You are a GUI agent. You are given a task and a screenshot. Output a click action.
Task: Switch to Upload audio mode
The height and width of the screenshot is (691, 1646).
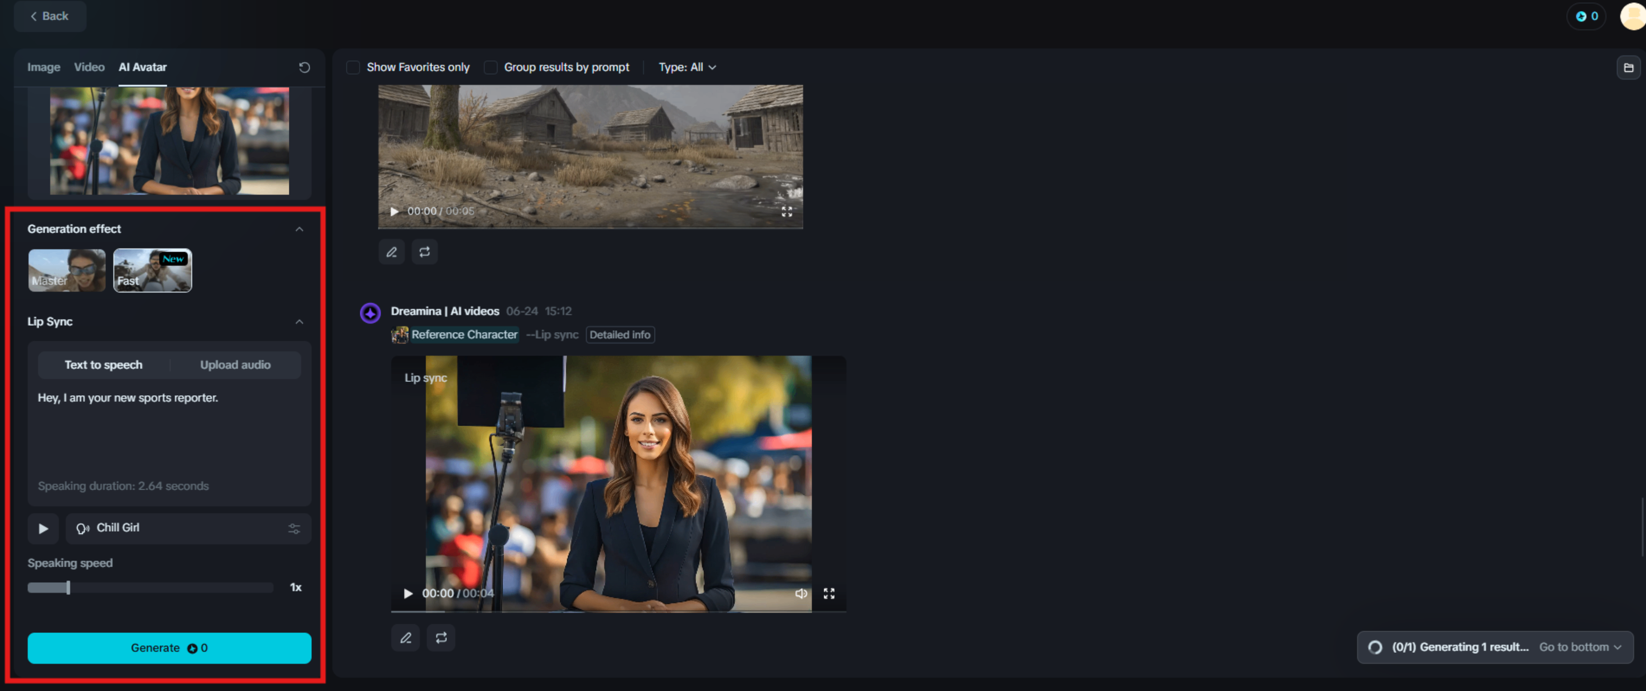click(235, 365)
